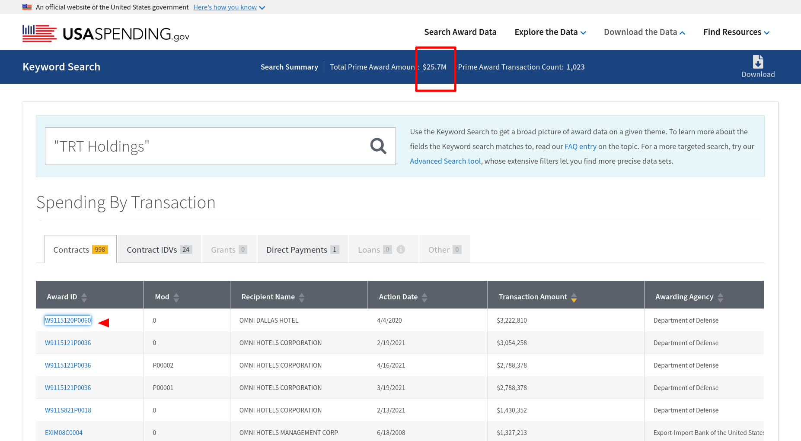
Task: Click the Search Summary label
Action: tap(289, 67)
